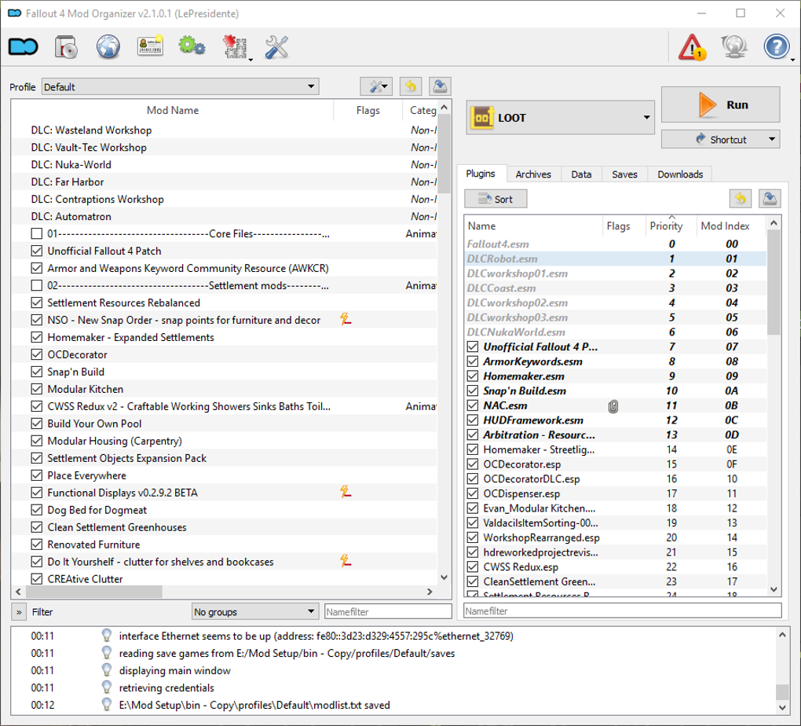Select the DLC: Far Harbor row
The height and width of the screenshot is (726, 801).
click(x=224, y=182)
